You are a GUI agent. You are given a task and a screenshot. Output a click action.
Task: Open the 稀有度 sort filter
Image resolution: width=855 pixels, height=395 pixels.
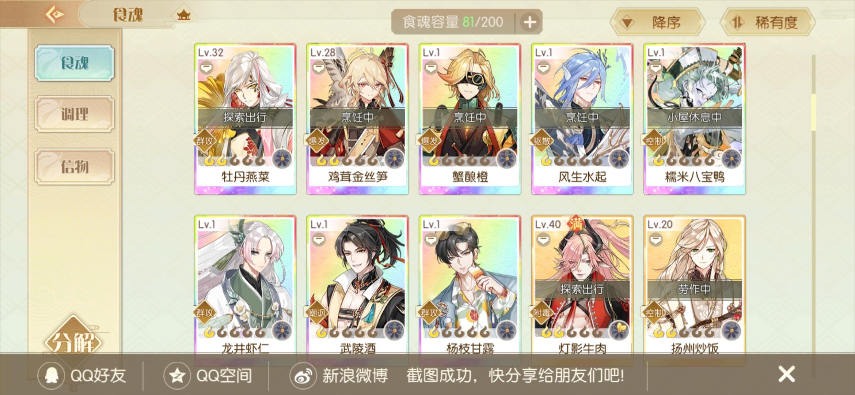coord(768,22)
